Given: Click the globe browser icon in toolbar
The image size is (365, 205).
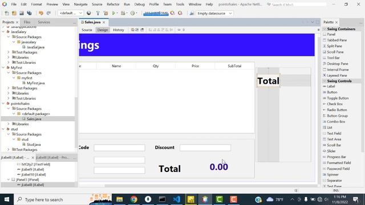Looking at the screenshot, I should 89,13.
